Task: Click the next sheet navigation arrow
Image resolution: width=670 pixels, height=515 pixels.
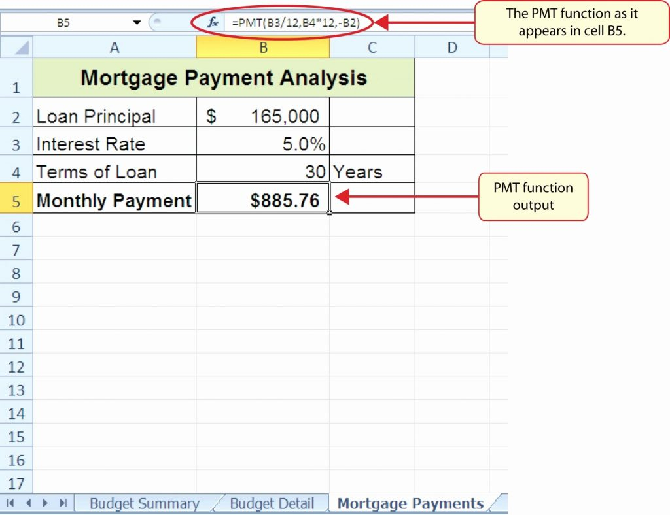Action: (x=45, y=503)
